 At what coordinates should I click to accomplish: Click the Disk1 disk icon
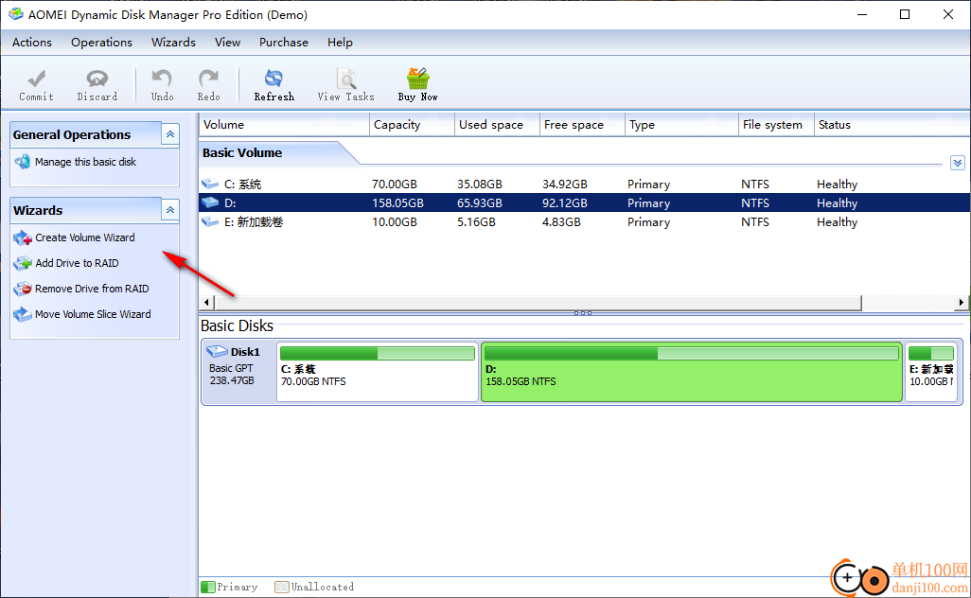point(218,352)
